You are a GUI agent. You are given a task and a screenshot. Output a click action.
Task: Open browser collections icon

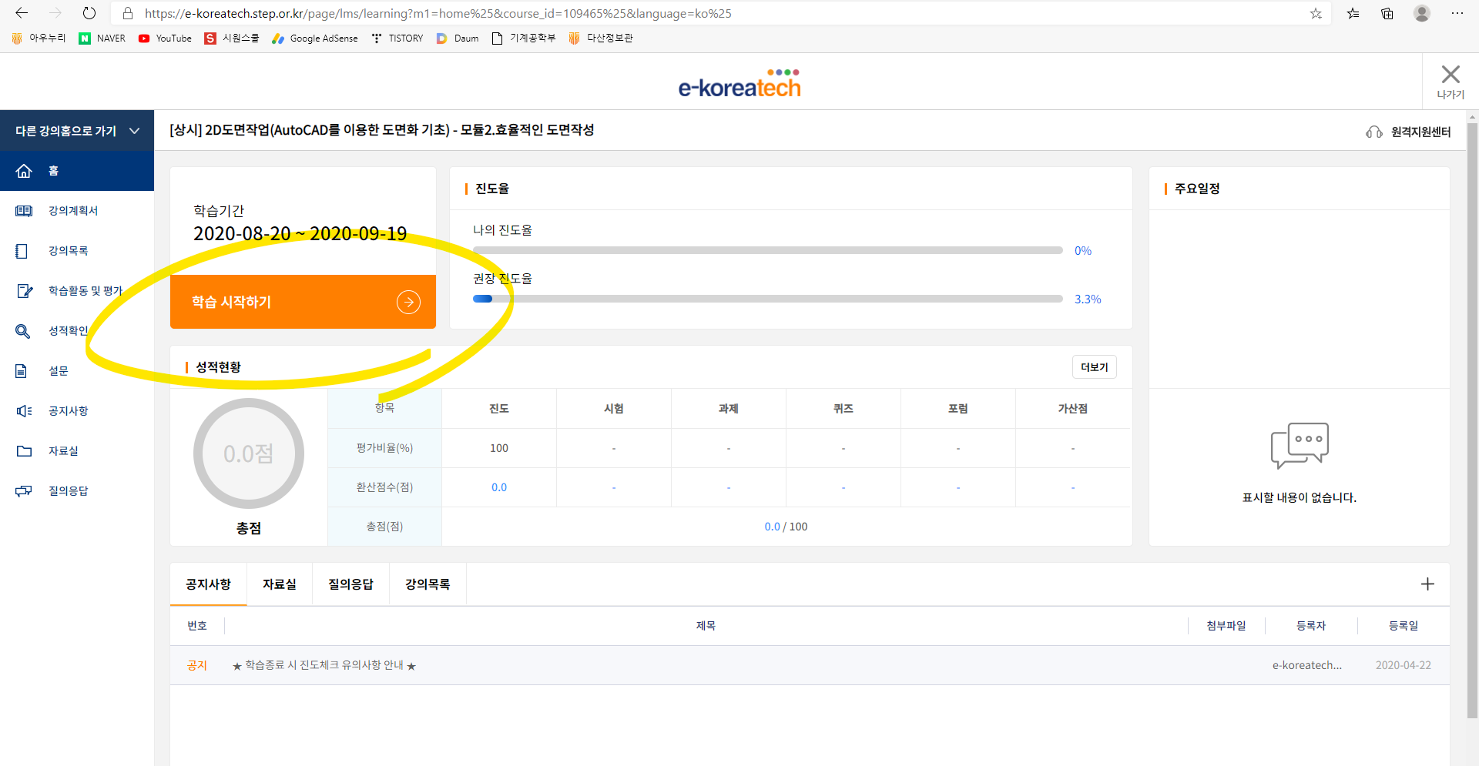pos(1387,13)
